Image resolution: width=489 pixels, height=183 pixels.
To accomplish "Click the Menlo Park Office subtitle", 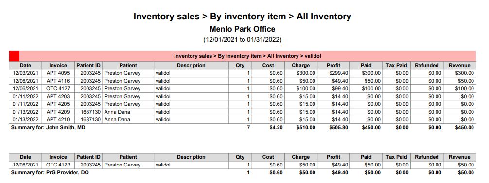I will pos(243,29).
